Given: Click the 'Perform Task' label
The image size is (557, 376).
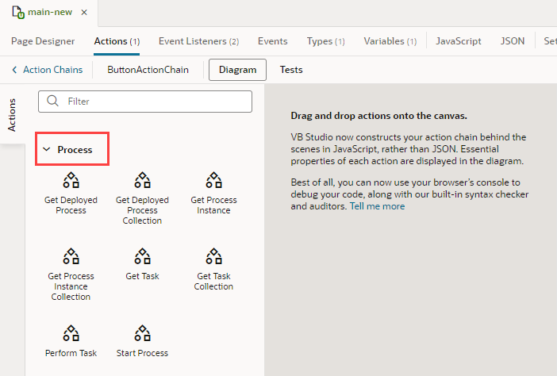Looking at the screenshot, I should 71,353.
